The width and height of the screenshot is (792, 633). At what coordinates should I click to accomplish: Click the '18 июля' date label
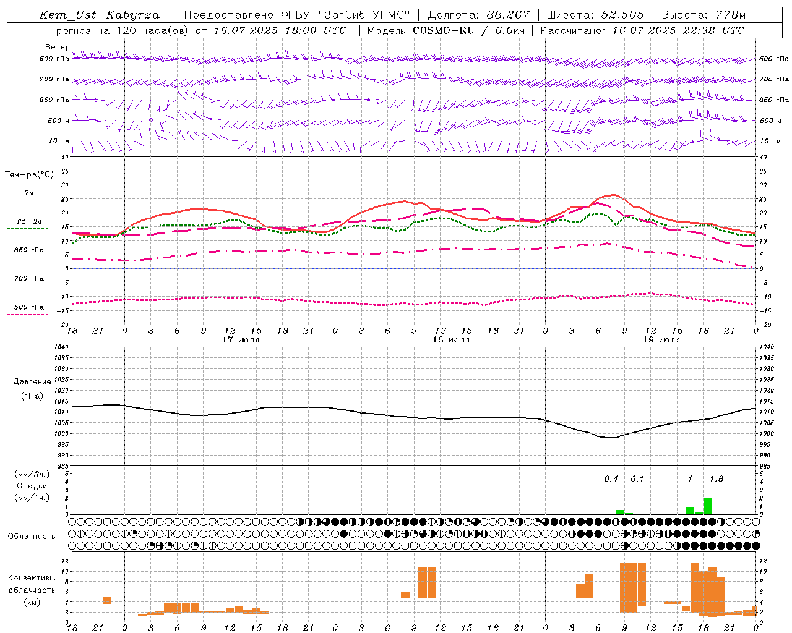tap(451, 340)
